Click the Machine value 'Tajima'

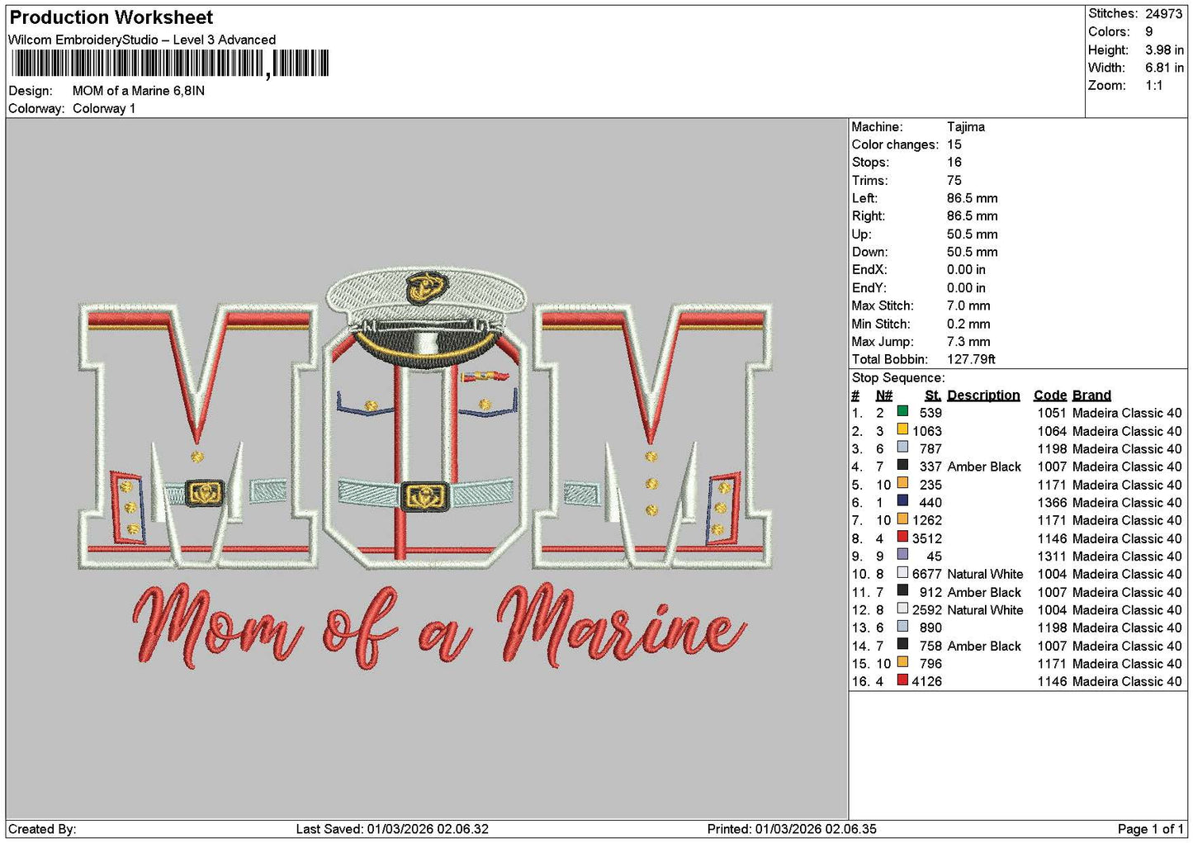[966, 126]
